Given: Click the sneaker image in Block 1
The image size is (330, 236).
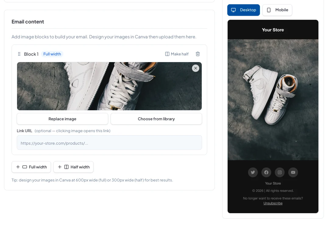Looking at the screenshot, I should [109, 86].
